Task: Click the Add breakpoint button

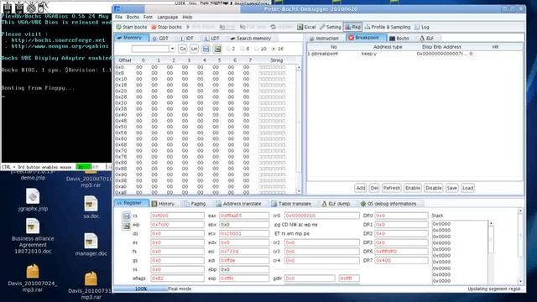Action: [360, 188]
